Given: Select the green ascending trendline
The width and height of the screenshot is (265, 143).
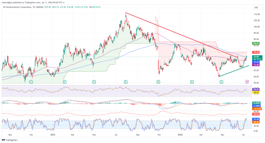Looking at the screenshot, I should (x=234, y=71).
